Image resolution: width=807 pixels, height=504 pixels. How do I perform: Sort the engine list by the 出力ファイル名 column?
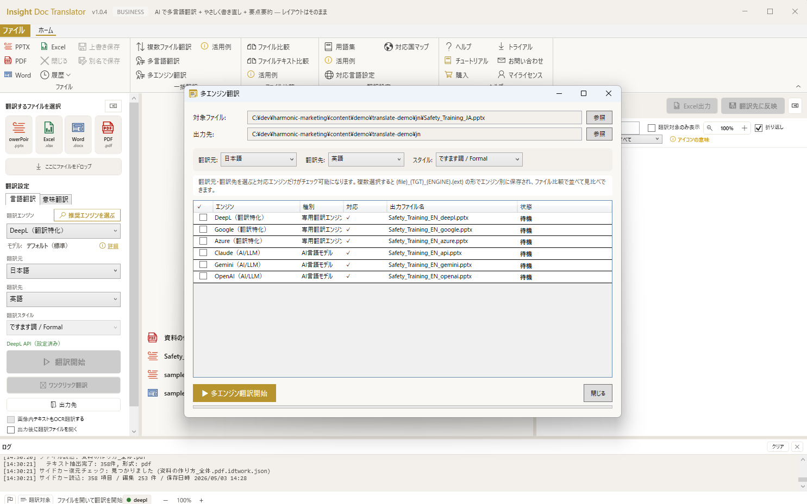452,207
